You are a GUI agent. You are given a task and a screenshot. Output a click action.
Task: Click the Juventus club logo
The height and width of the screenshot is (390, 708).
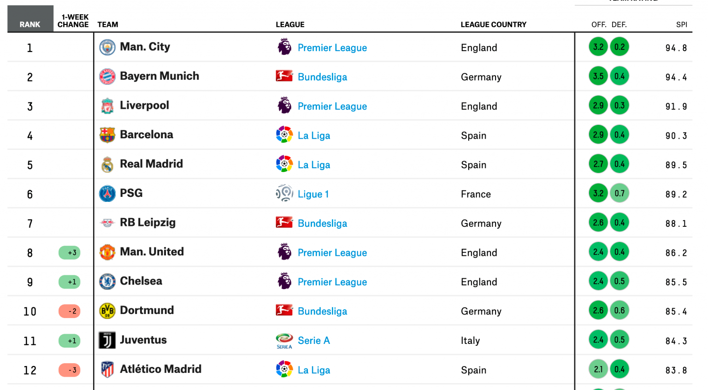107,340
